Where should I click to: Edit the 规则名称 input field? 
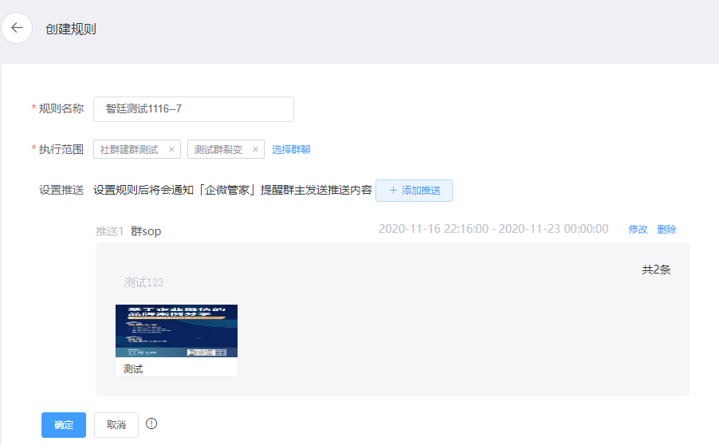(194, 109)
